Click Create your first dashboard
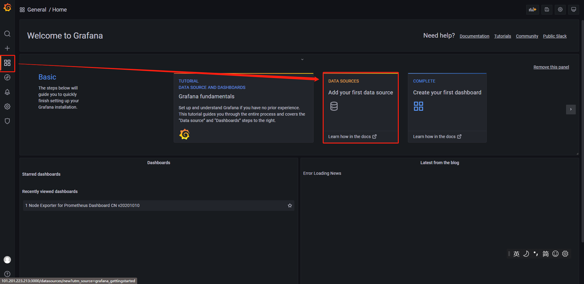The image size is (584, 284). click(x=447, y=93)
